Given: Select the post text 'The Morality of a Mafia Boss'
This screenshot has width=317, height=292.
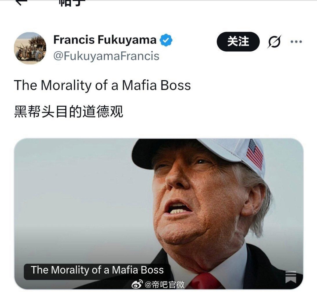Looking at the screenshot, I should (x=102, y=85).
